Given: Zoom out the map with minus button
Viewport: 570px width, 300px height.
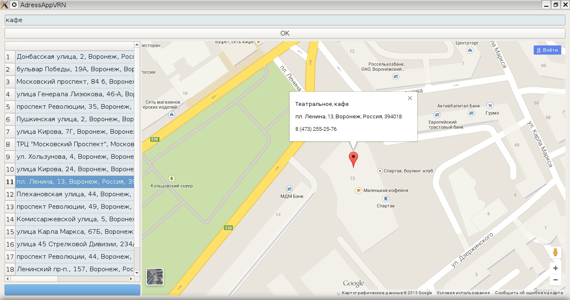Looking at the screenshot, I should coord(555,280).
